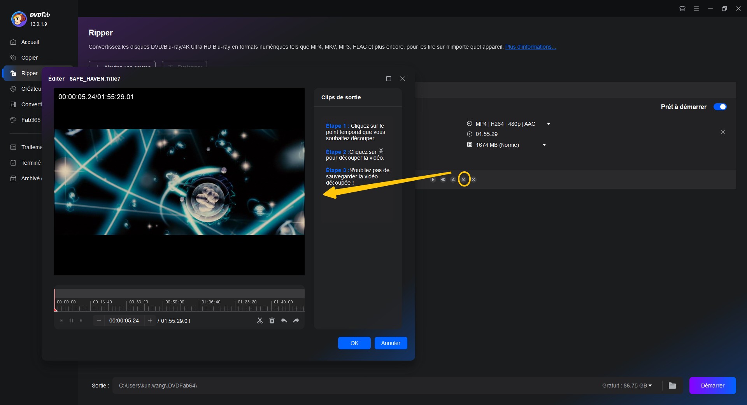Open the Plus d'informations link
The width and height of the screenshot is (747, 405).
[x=531, y=47]
